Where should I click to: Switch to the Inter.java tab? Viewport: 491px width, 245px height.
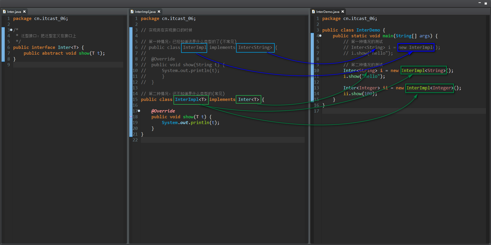(x=14, y=12)
